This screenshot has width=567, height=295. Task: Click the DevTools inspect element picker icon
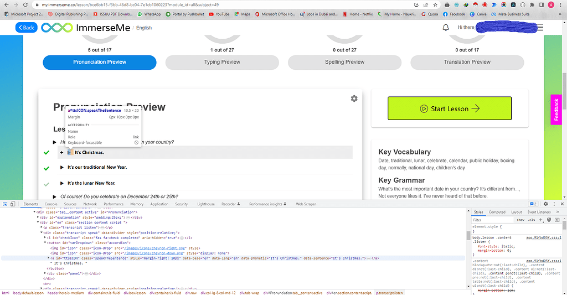pos(5,204)
